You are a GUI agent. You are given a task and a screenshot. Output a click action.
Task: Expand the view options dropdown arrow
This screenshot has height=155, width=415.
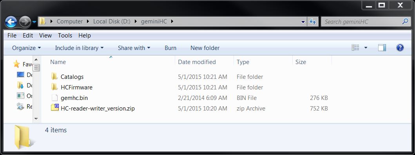[x=366, y=48]
